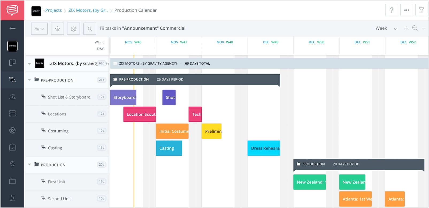The image size is (429, 208).
Task: Select the Costuming task row
Action: (67, 131)
